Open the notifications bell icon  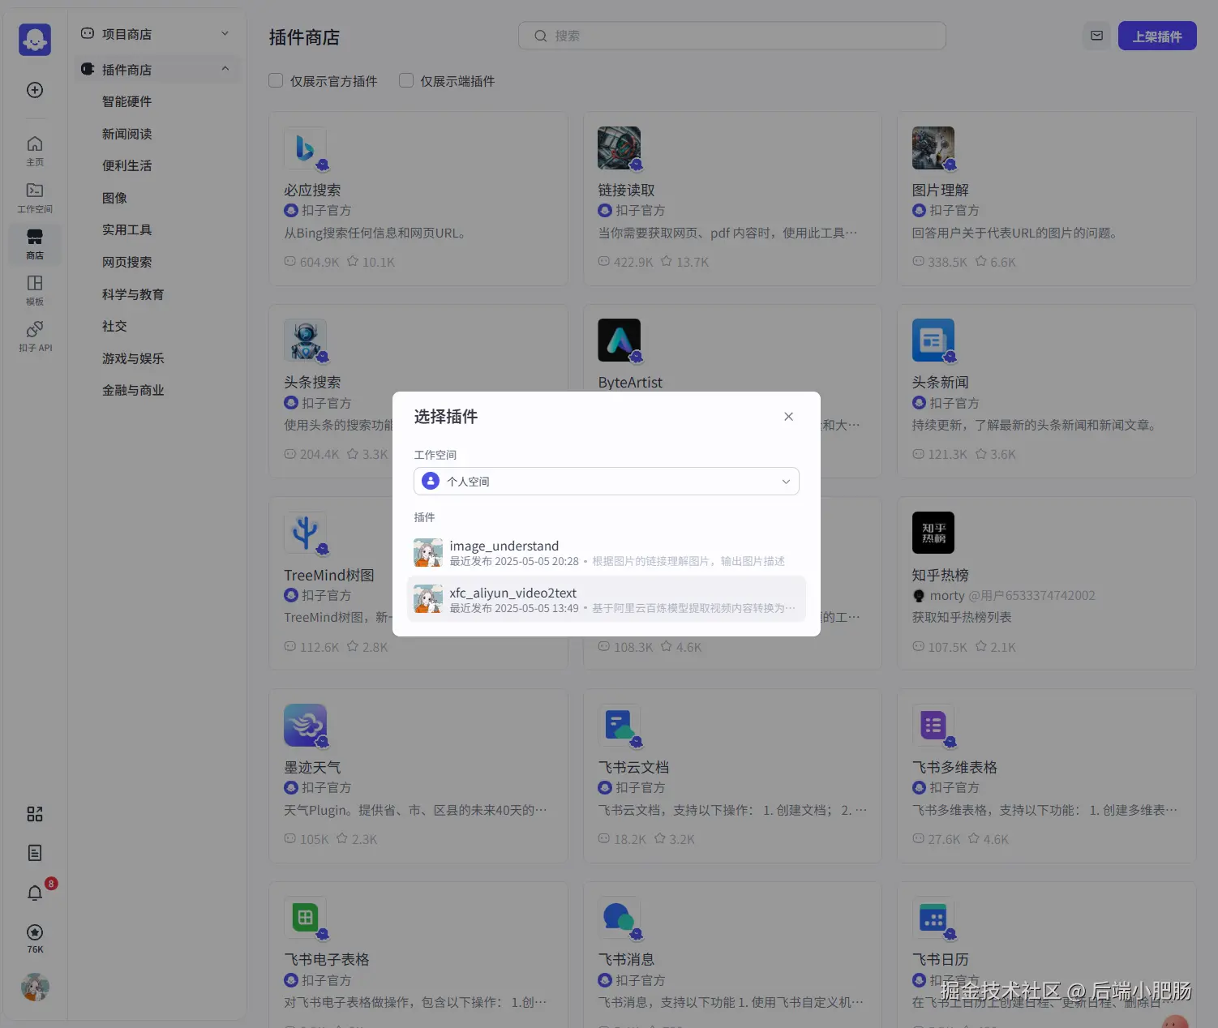pos(35,893)
